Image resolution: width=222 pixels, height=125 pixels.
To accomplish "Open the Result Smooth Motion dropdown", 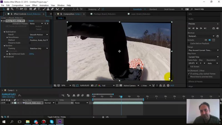I will (39, 35).
